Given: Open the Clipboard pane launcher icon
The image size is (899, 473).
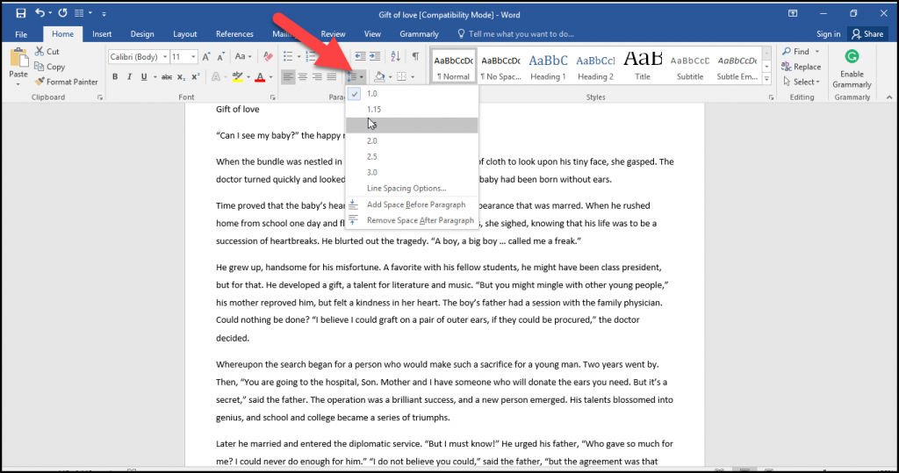Looking at the screenshot, I should tap(100, 97).
